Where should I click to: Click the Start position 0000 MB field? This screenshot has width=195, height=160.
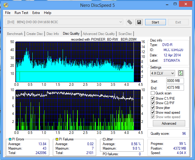point(175,81)
